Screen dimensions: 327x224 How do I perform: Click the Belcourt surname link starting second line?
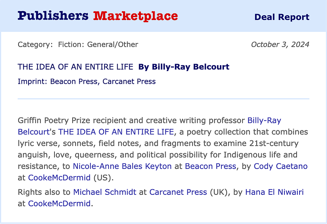click(x=34, y=132)
